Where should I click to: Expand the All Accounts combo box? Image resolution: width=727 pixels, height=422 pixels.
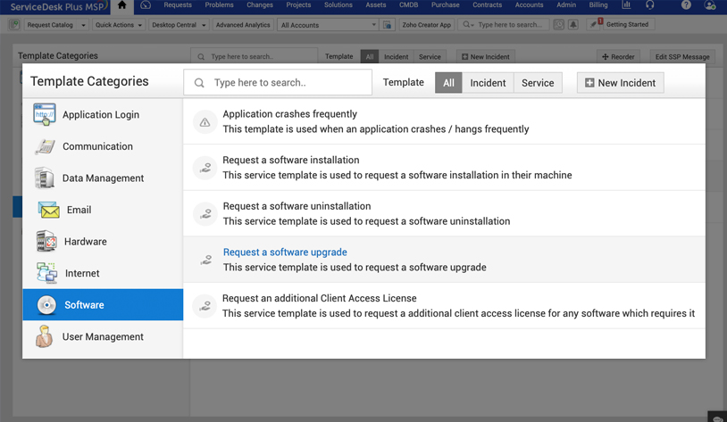[328, 25]
